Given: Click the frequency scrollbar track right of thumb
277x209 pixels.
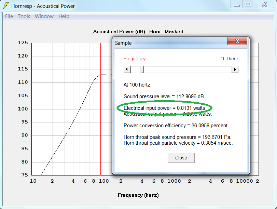Looking at the screenshot, I should 188,69.
